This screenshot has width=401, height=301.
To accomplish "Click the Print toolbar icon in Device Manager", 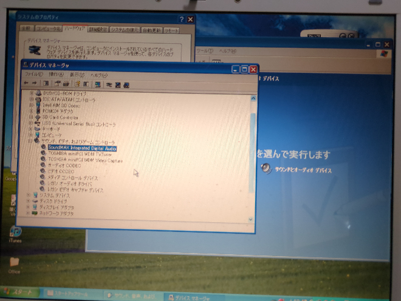I will tap(66, 84).
